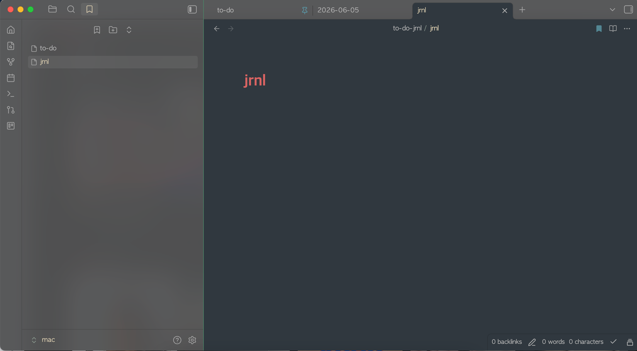Select the to-do bookmark item

point(113,48)
